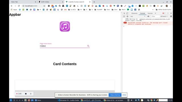The height and width of the screenshot is (102, 182).
Task: Open the Ls-ACs bookmark folder
Action: (72, 10)
